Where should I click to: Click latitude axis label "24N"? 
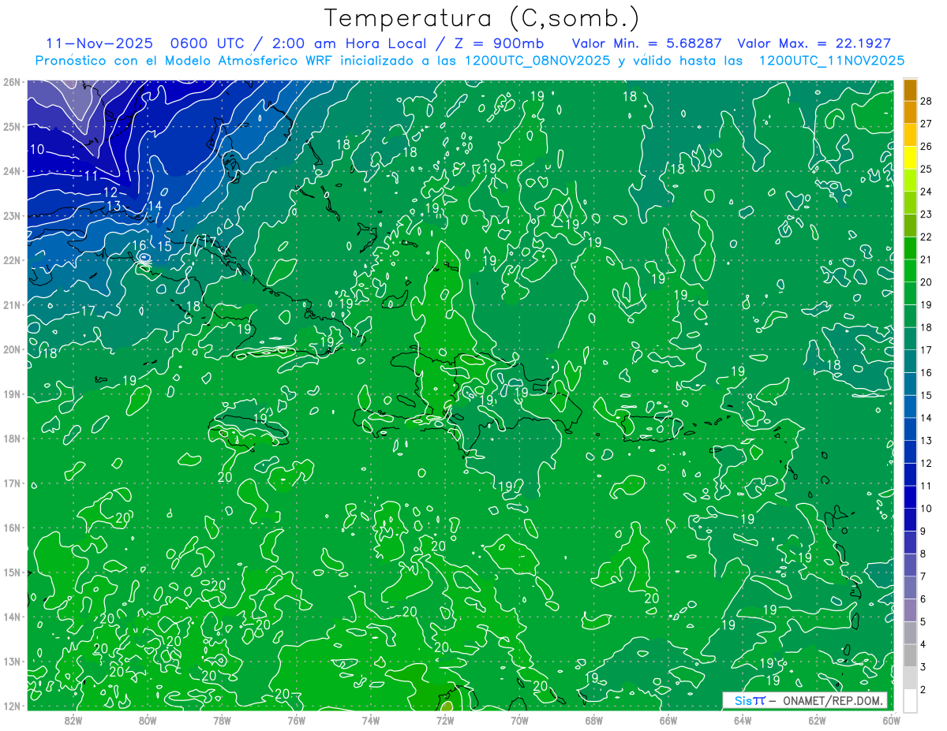coord(12,170)
